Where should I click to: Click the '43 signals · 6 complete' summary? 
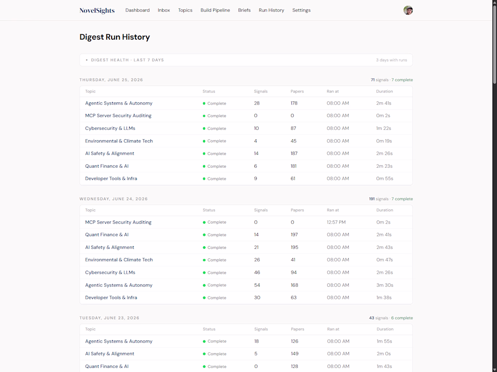[391, 318]
